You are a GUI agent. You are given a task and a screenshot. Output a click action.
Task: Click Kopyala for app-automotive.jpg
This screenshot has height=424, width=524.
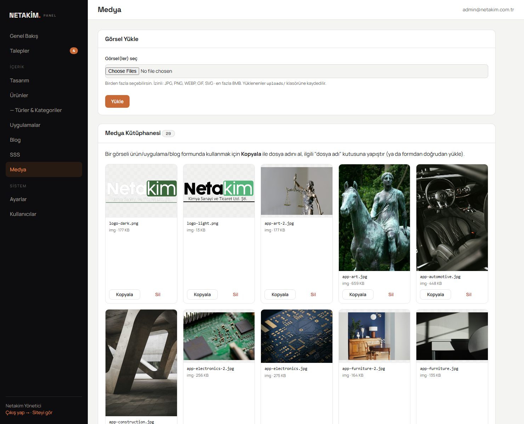(435, 295)
